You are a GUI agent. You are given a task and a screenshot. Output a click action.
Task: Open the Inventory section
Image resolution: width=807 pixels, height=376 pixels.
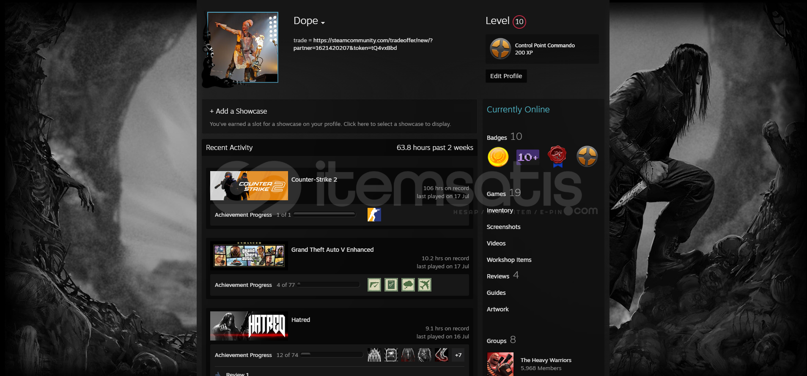(x=500, y=210)
